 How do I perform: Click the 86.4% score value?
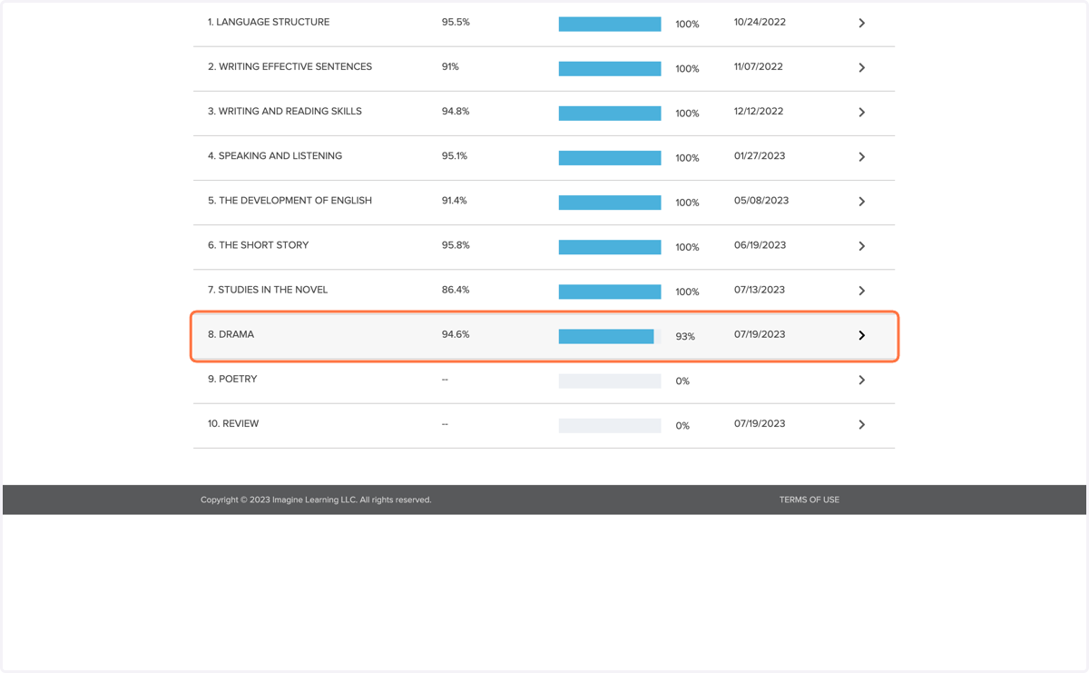point(456,289)
